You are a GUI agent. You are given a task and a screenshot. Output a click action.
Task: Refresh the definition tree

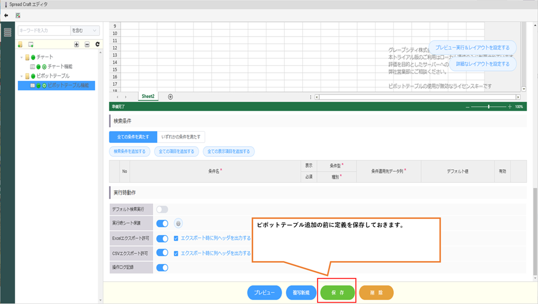(97, 44)
